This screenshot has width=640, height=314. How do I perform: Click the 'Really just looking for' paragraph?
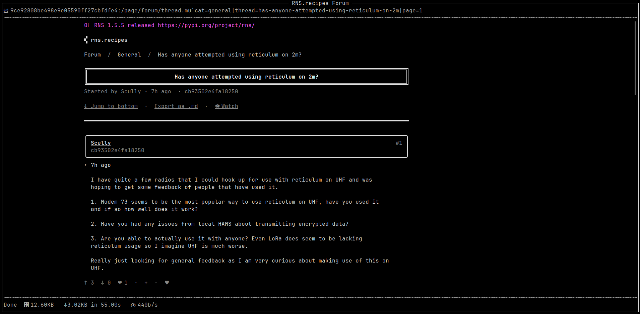(x=240, y=265)
